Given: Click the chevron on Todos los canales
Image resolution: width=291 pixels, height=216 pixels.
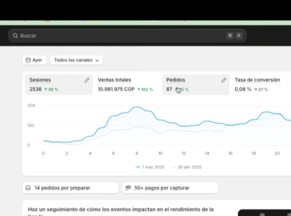Looking at the screenshot, I should (97, 60).
